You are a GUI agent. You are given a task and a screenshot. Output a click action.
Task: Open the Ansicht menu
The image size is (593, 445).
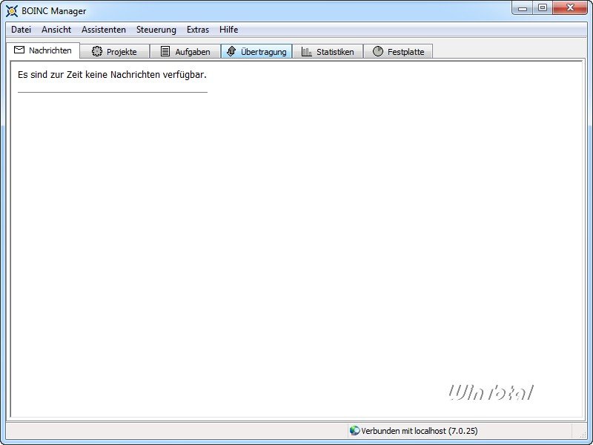[56, 30]
